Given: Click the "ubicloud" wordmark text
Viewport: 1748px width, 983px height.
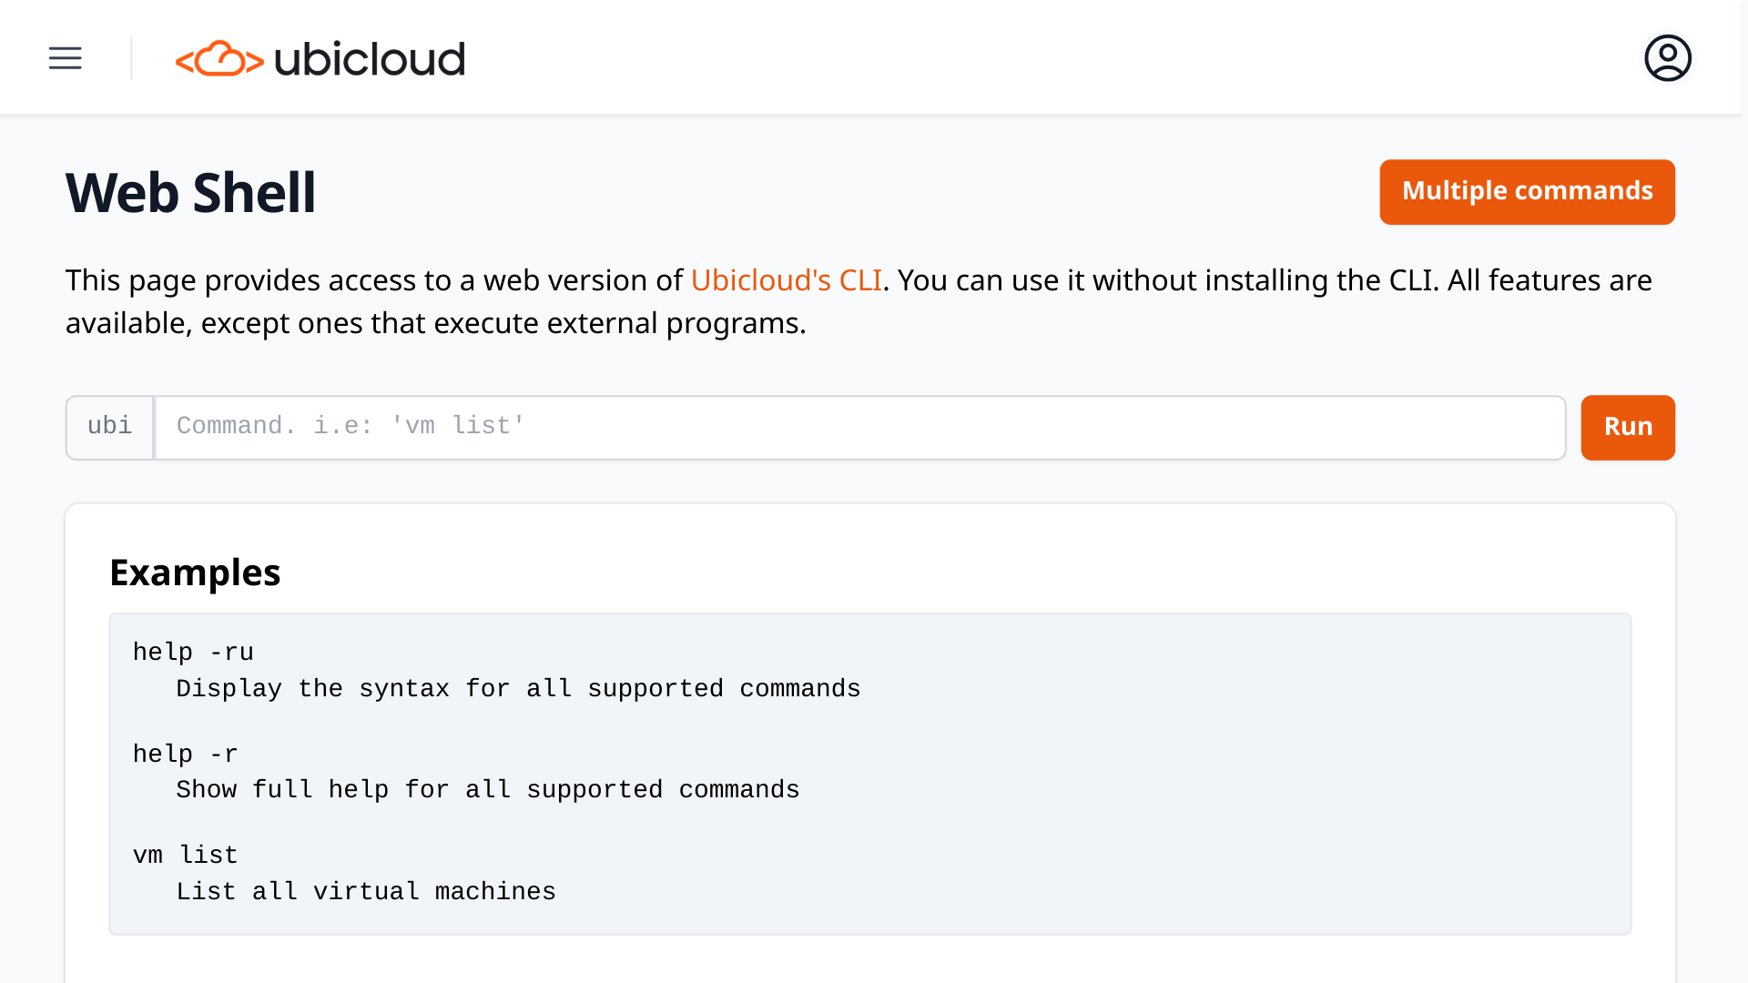Looking at the screenshot, I should pos(369,59).
